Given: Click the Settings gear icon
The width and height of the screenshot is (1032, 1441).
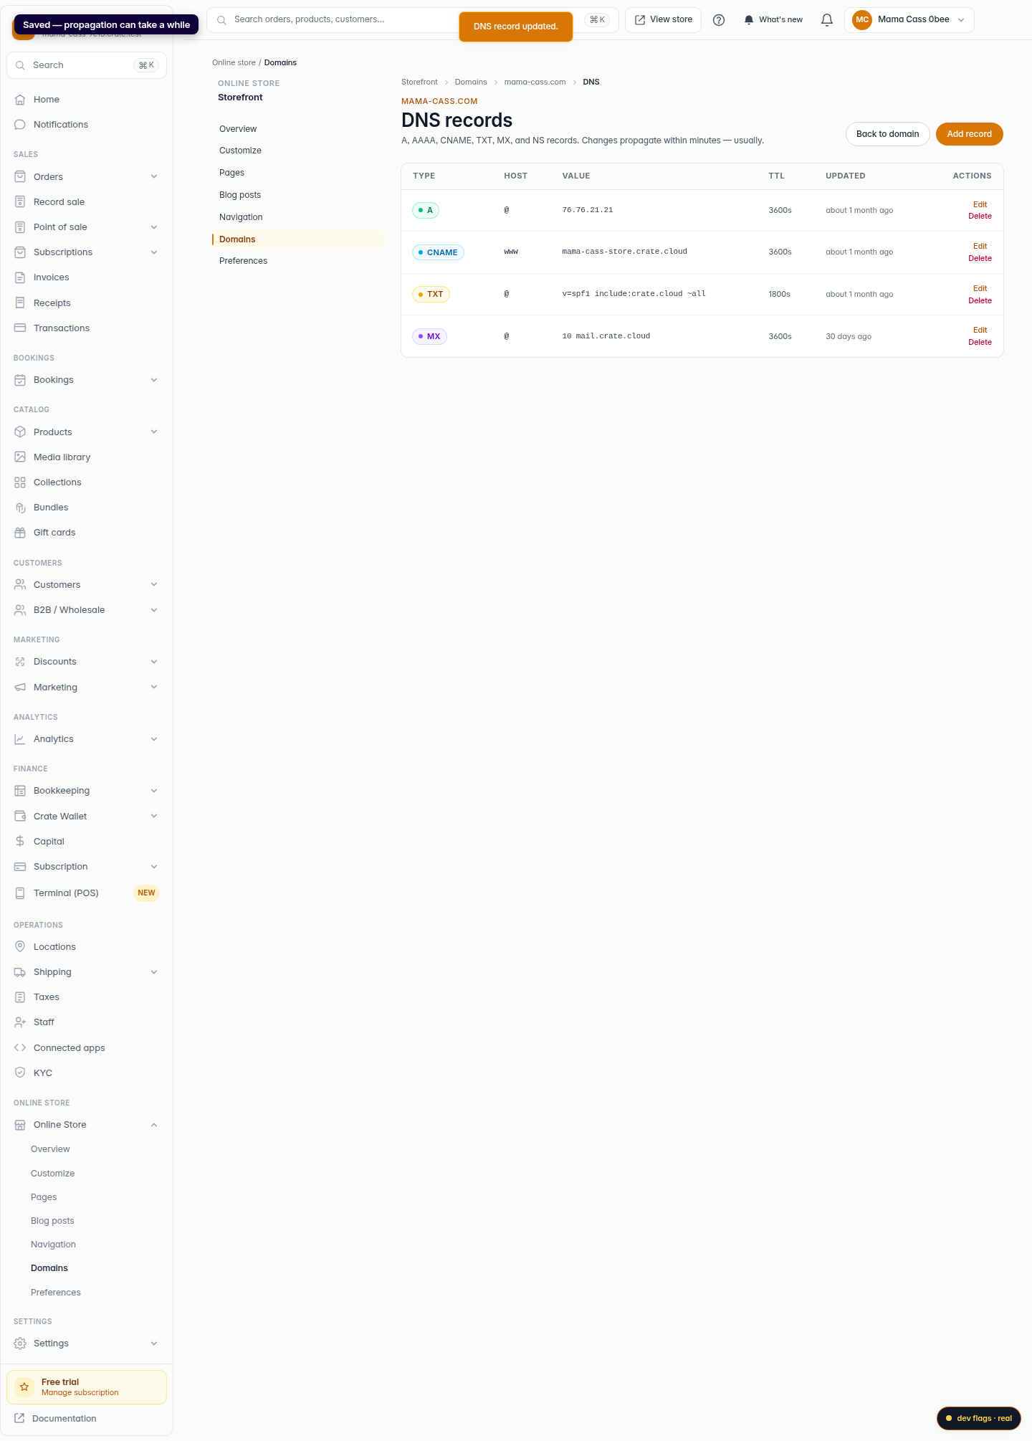Looking at the screenshot, I should tap(20, 1343).
